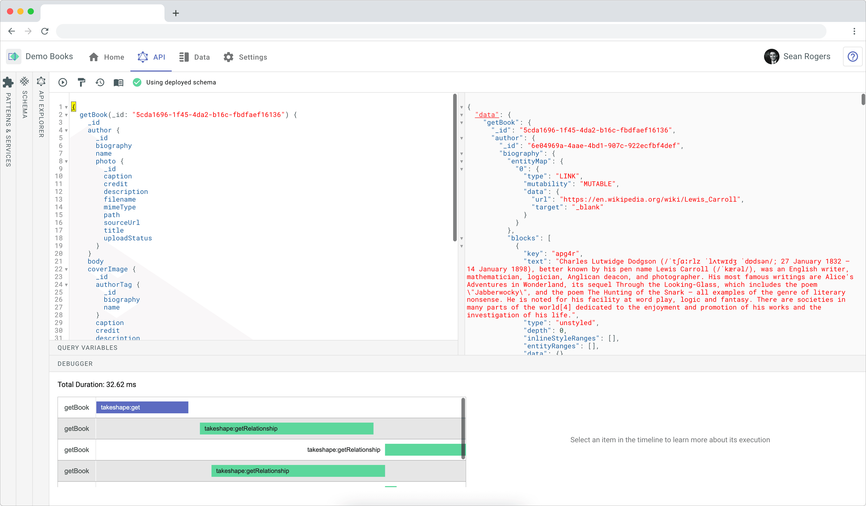Collapse the biography object in the response
This screenshot has width=866, height=506.
pyautogui.click(x=461, y=154)
